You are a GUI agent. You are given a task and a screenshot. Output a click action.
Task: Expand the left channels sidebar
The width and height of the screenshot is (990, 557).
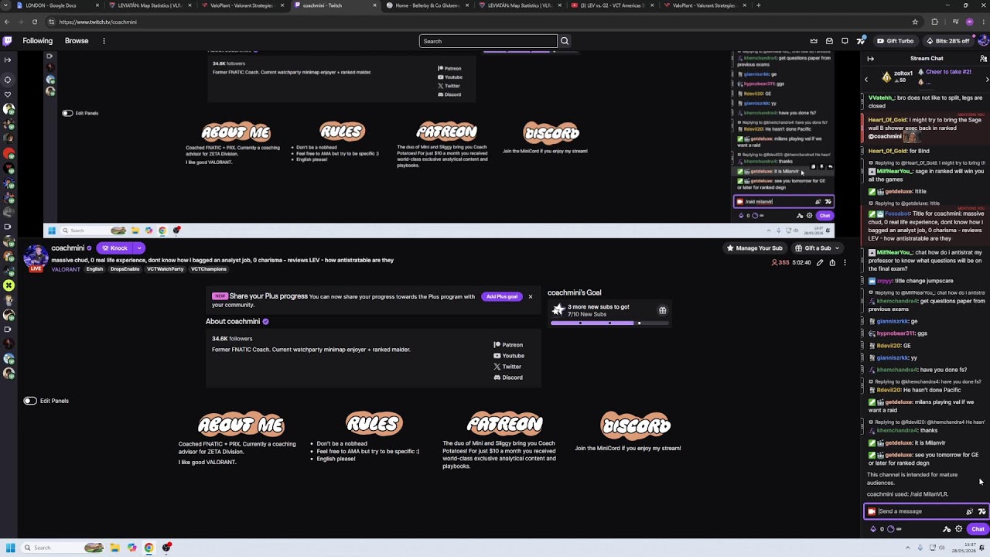coord(8,60)
